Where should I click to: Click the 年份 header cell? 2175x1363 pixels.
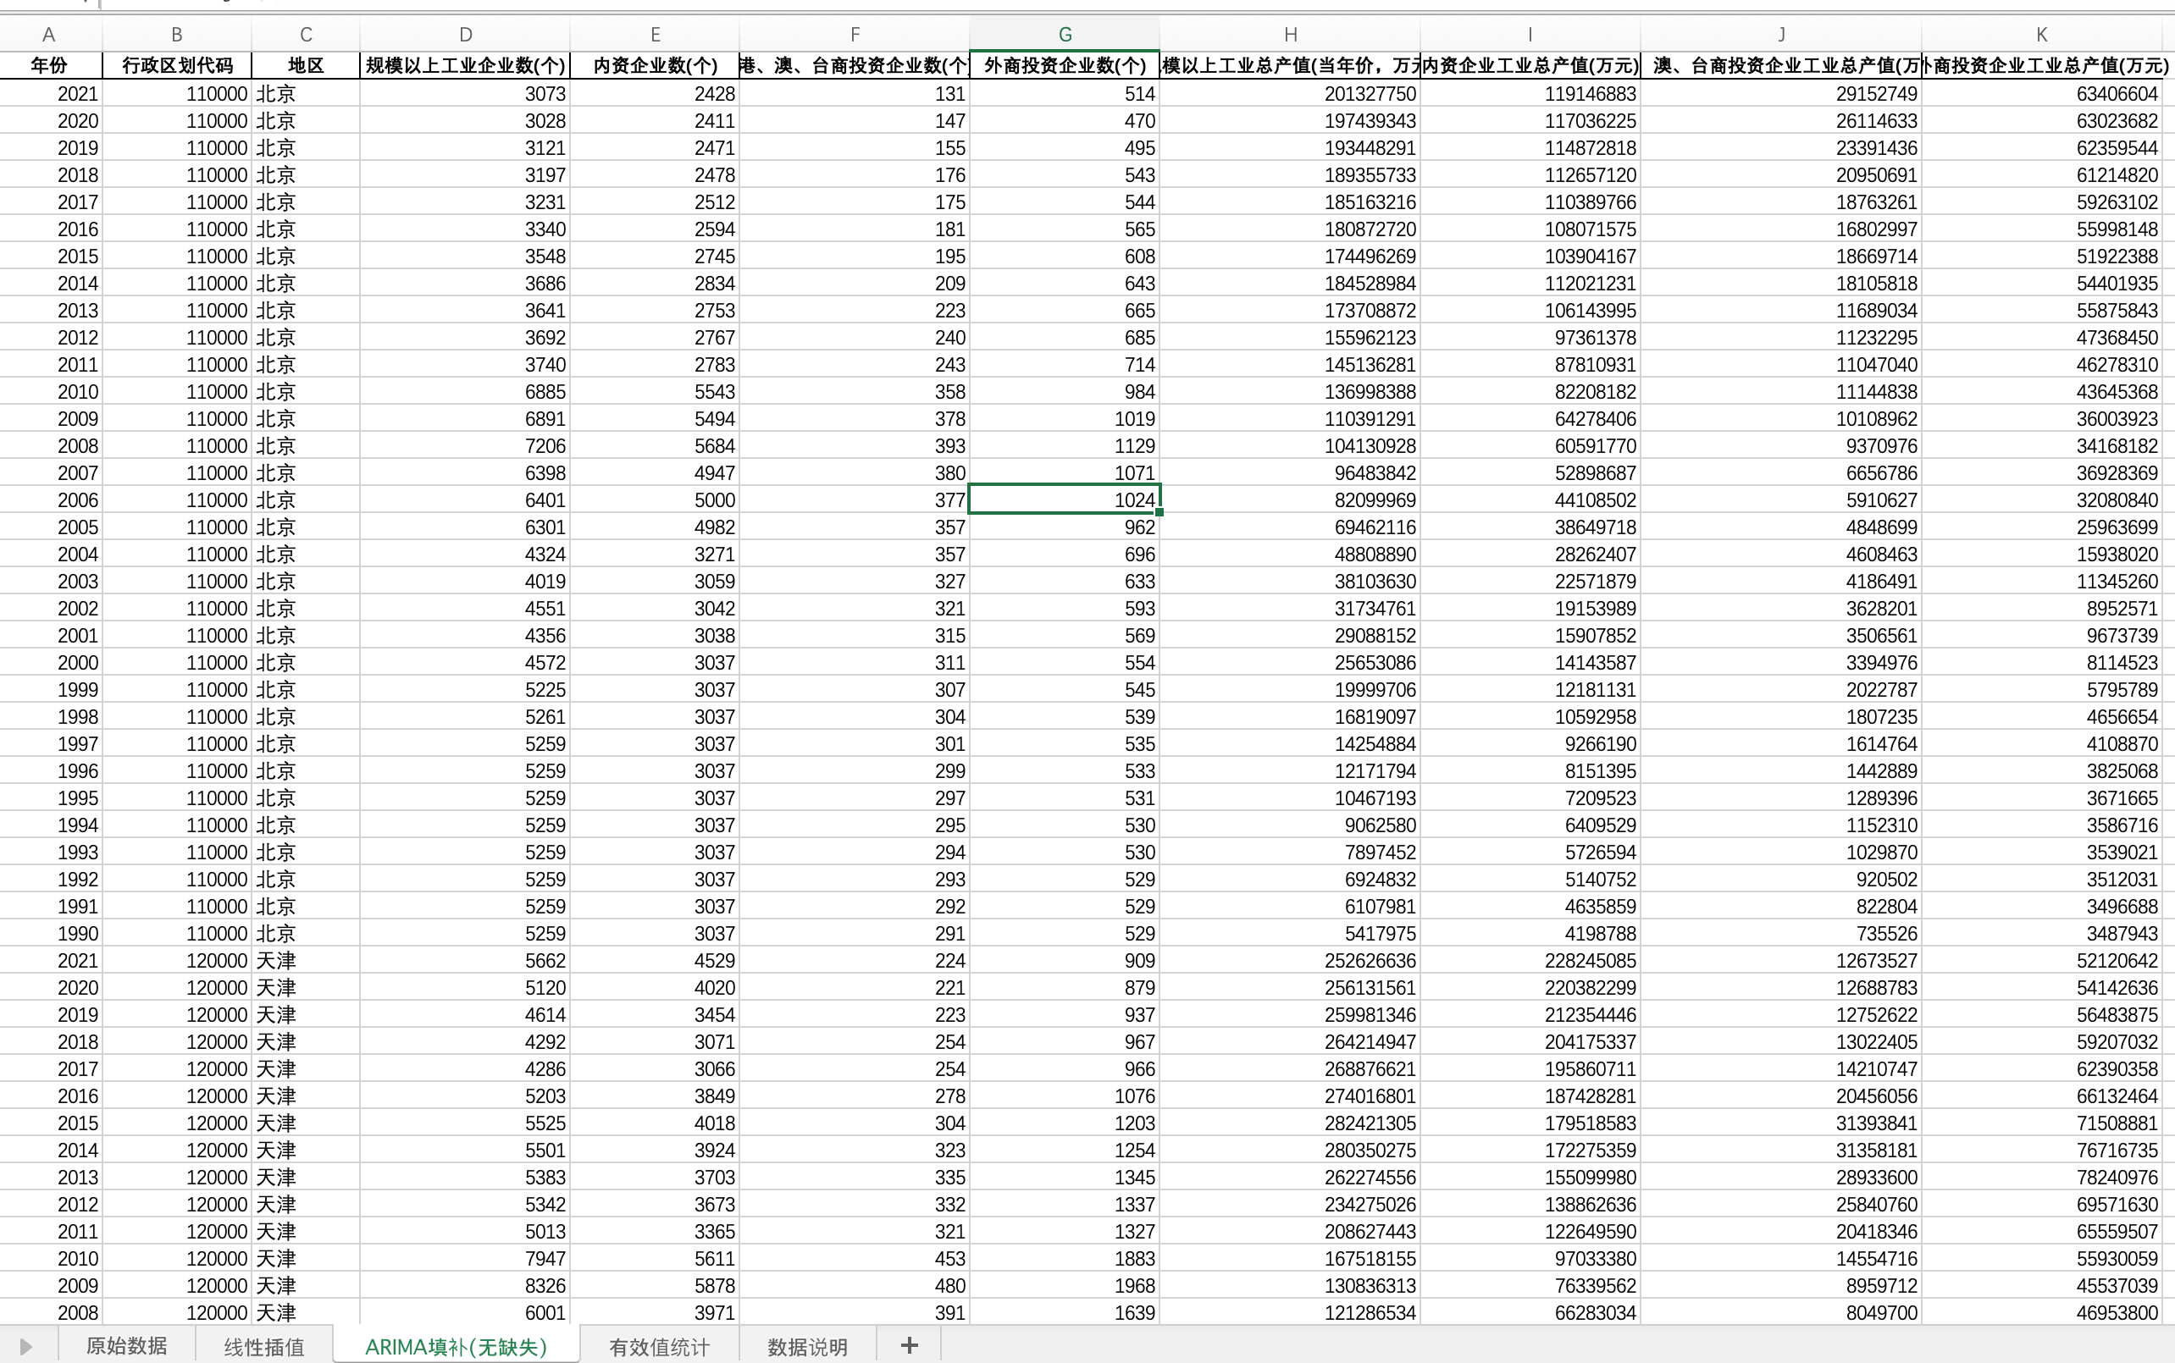tap(48, 65)
